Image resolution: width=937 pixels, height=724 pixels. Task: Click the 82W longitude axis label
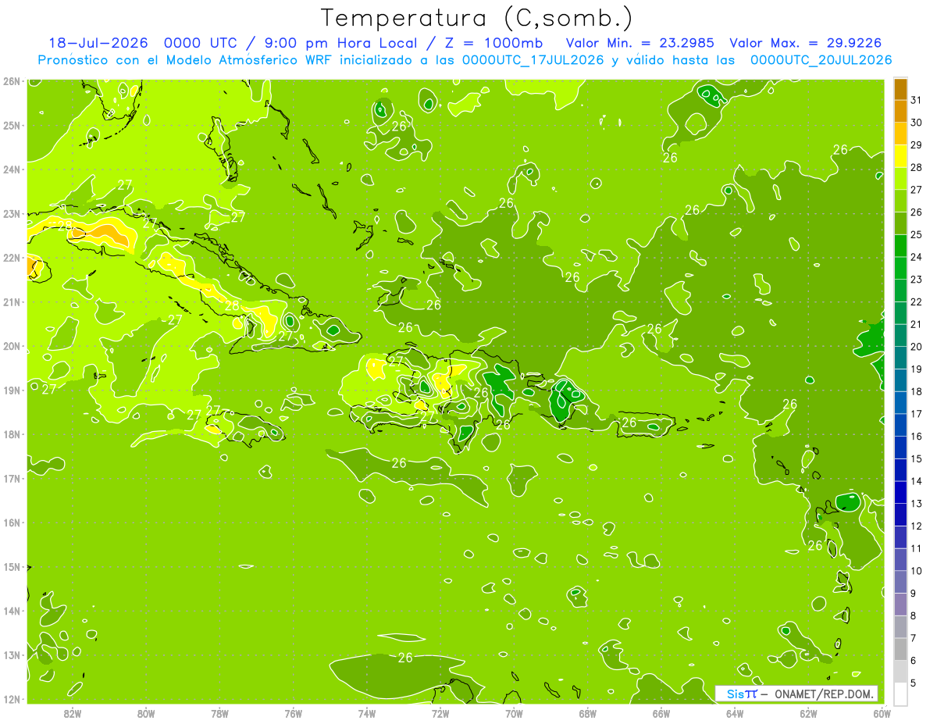tap(73, 714)
